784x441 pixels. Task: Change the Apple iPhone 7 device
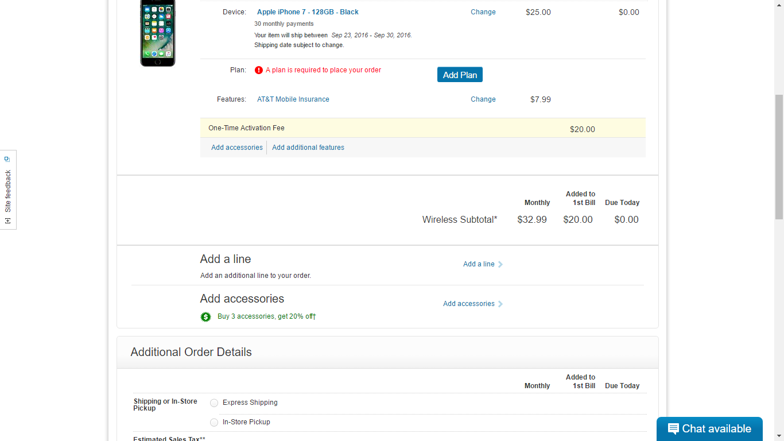483,12
